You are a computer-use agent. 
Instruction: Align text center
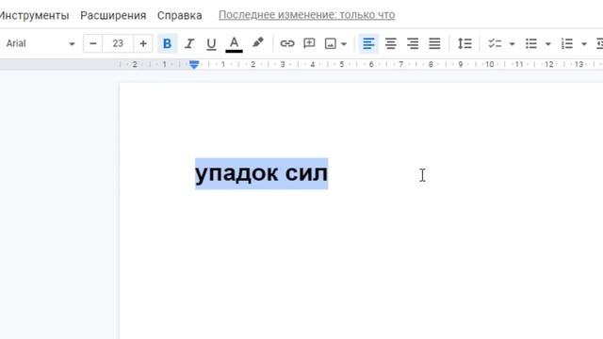point(391,43)
